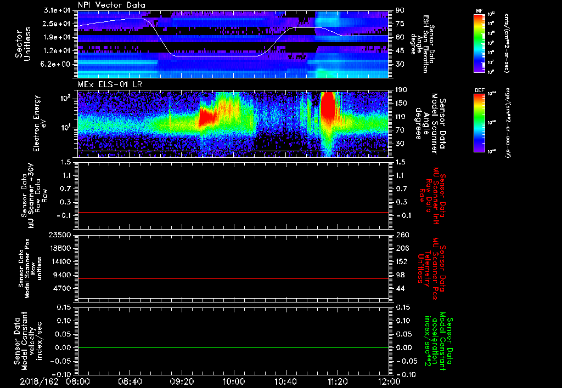The width and height of the screenshot is (562, 388).
Task: Click the 18800 scanner position tick
Action: (59, 248)
